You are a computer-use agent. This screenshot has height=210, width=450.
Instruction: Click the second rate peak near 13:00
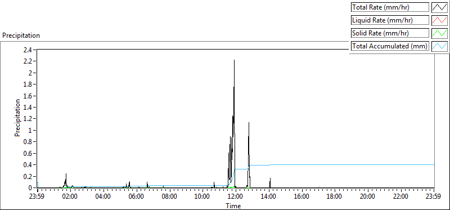click(249, 123)
